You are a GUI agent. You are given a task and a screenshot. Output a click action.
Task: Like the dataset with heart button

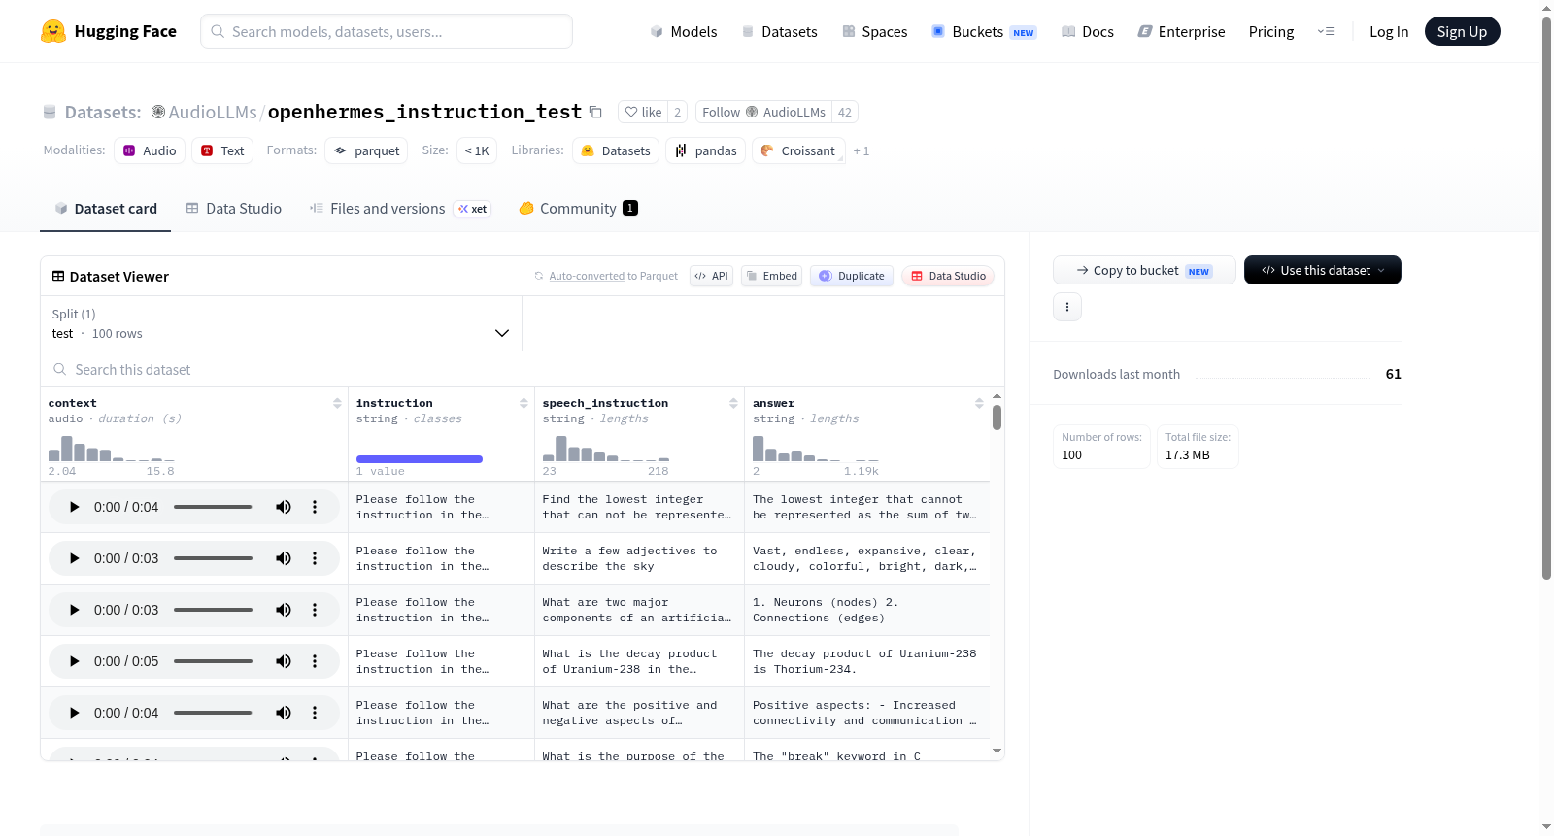click(643, 112)
